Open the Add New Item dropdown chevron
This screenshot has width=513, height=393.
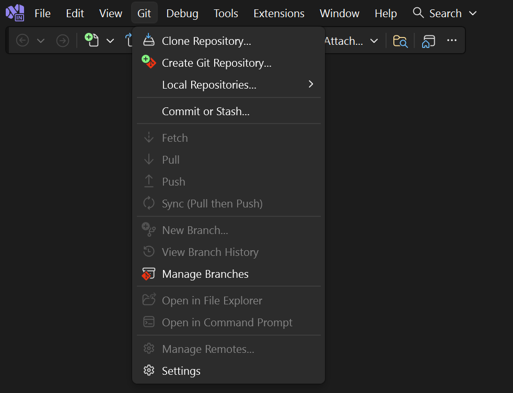click(x=110, y=40)
